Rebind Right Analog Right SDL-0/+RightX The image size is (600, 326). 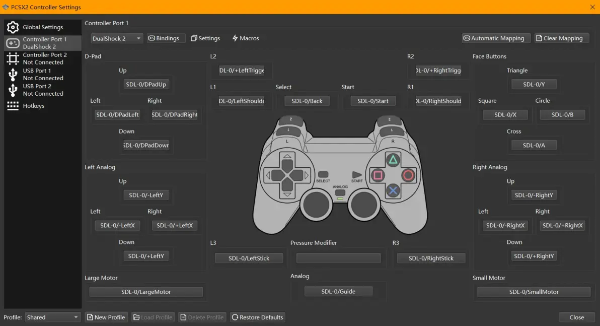(x=563, y=225)
